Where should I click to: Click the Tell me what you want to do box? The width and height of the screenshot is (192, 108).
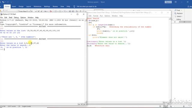[87, 7]
